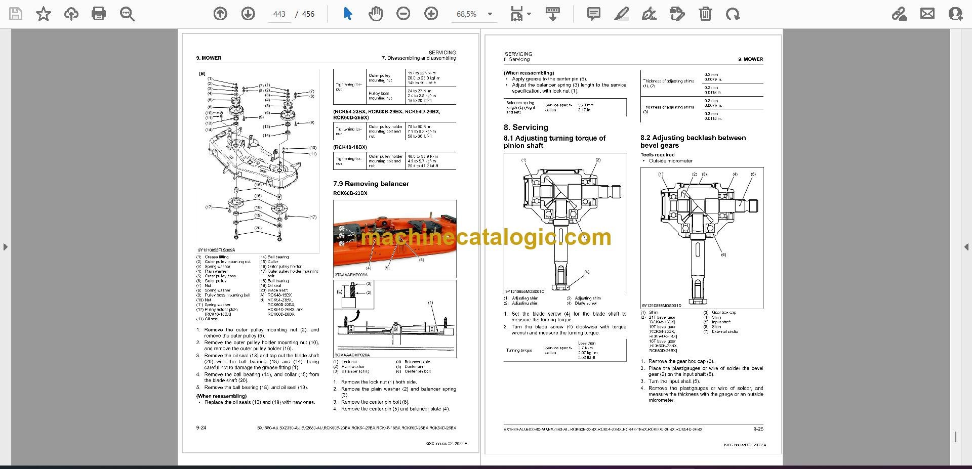This screenshot has width=972, height=469.
Task: Click the page footer number 9-24
Action: (201, 428)
